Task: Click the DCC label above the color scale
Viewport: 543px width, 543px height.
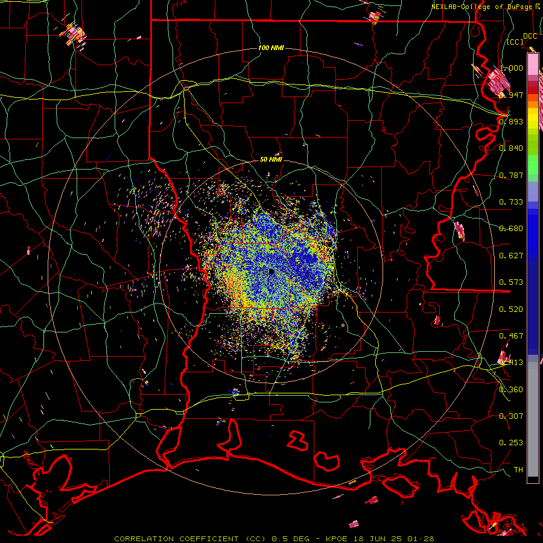Action: (x=530, y=36)
